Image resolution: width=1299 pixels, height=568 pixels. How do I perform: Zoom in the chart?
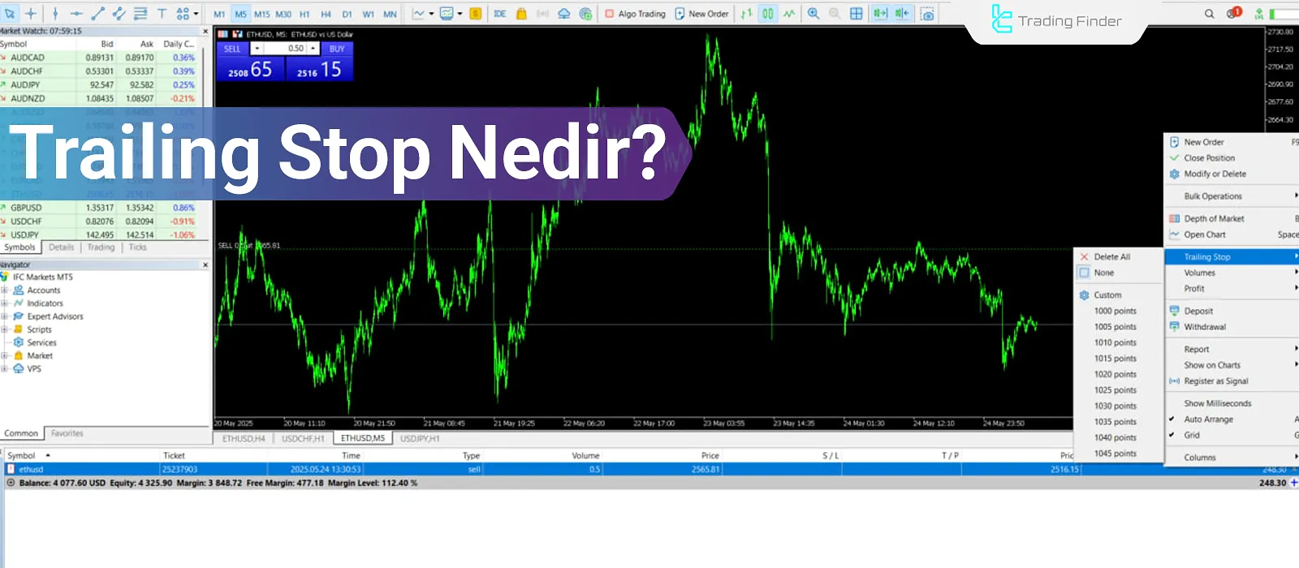point(813,13)
